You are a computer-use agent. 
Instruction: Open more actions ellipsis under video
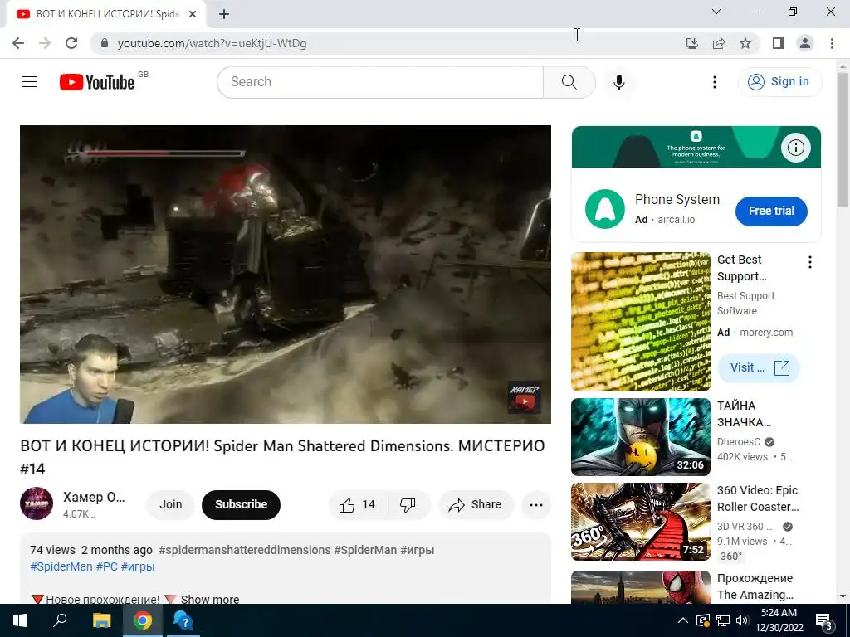click(x=536, y=505)
